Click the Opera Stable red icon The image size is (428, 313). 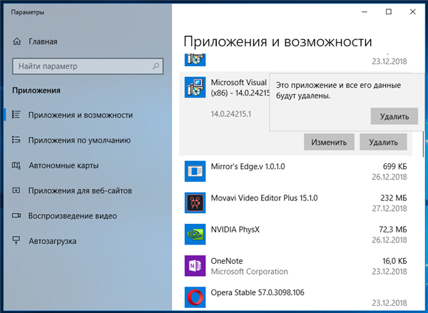tap(195, 297)
